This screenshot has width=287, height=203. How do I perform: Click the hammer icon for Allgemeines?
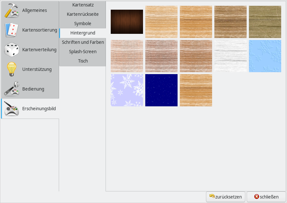12,11
